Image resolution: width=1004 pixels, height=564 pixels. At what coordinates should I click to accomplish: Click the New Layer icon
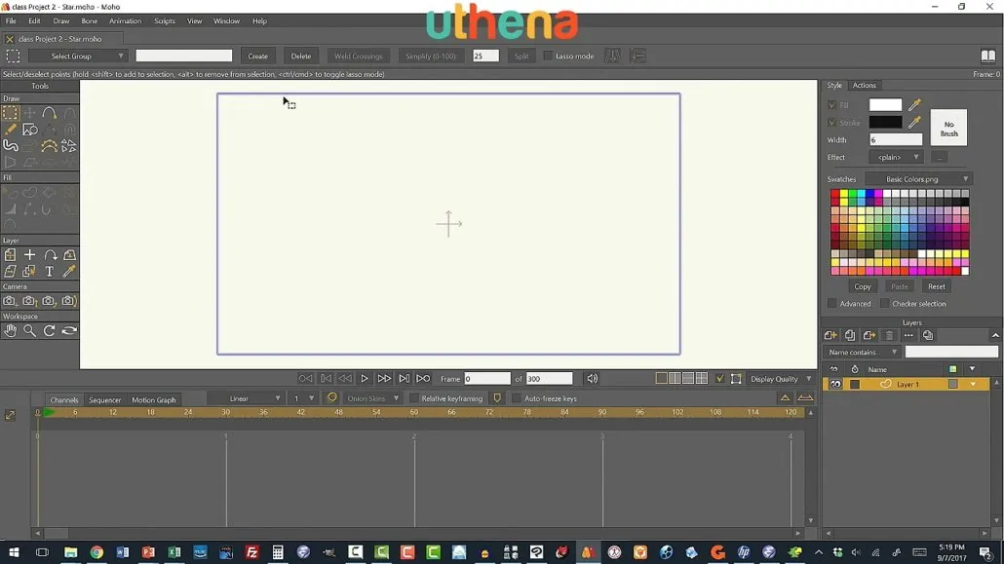[x=830, y=335]
